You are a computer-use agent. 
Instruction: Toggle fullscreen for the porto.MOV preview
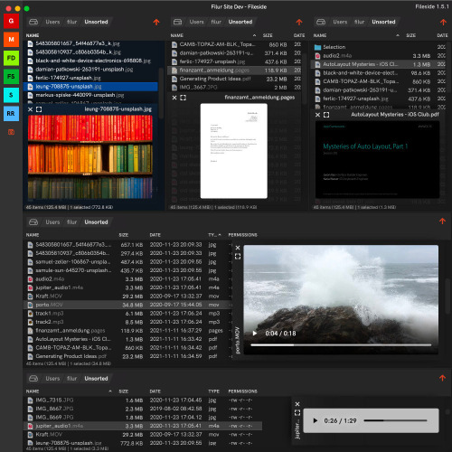[238, 257]
